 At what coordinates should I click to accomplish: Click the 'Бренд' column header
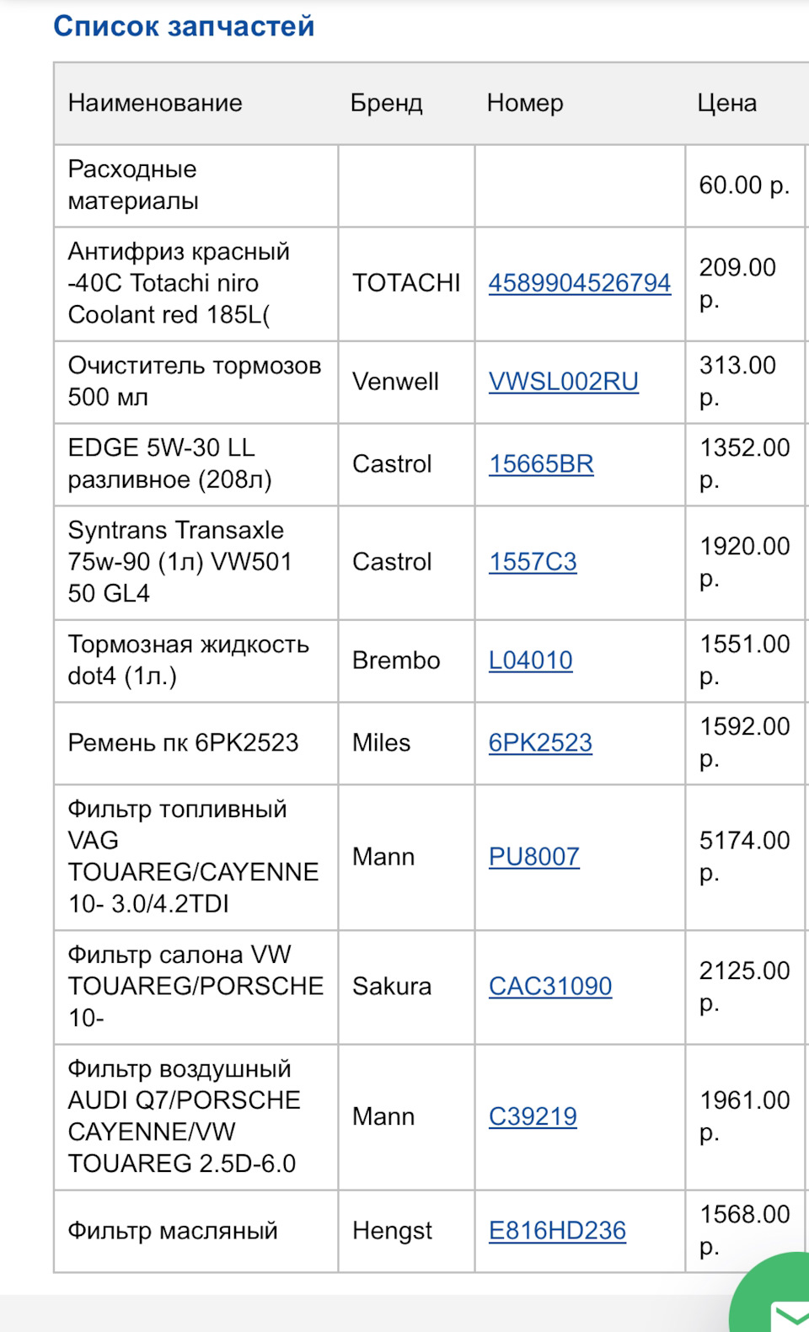[x=386, y=103]
